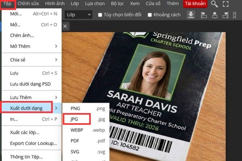Screen dimensions: 242x161
Task: Open the Thêm menu
Action: 173,4
